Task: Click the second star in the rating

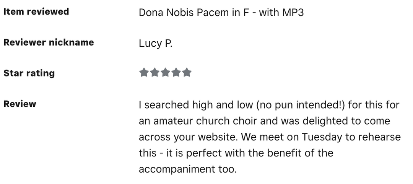Action: (x=154, y=72)
